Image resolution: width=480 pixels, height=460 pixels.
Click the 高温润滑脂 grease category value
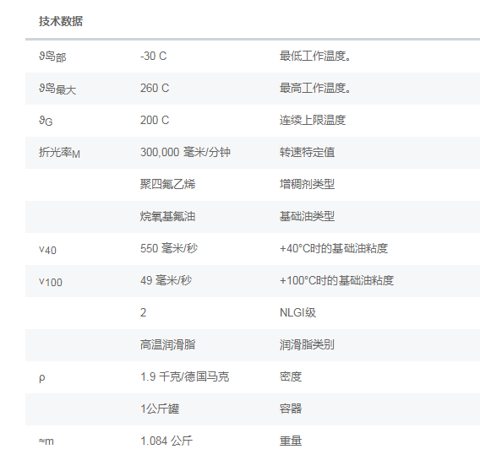tap(168, 344)
